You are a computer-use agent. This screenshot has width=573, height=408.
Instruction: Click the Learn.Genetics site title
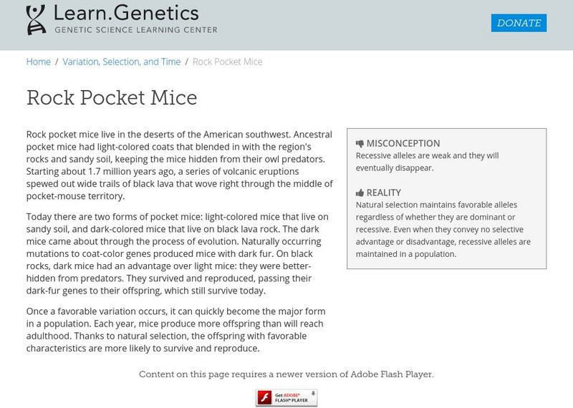127,12
